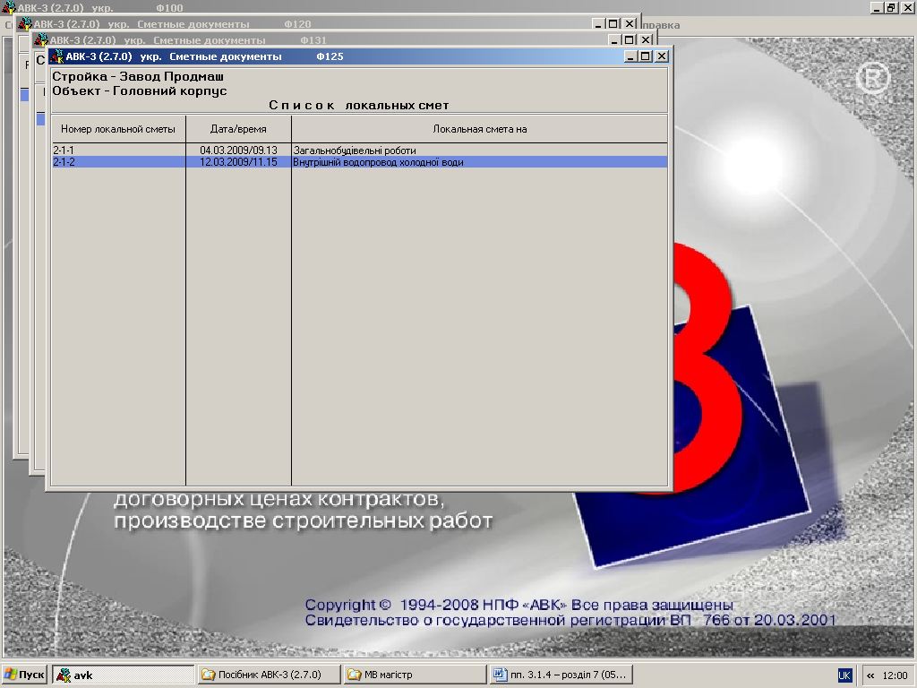Click date cell 04.03.2009/09.13
This screenshot has height=688, width=917.
[238, 150]
